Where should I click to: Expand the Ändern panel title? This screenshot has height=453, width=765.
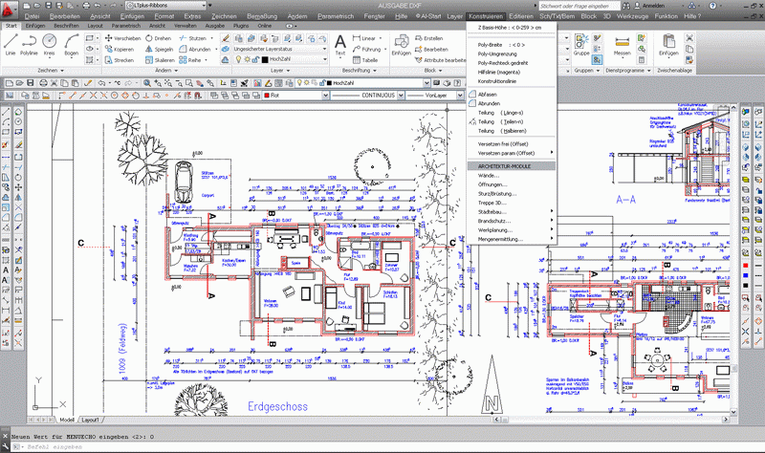(x=165, y=70)
